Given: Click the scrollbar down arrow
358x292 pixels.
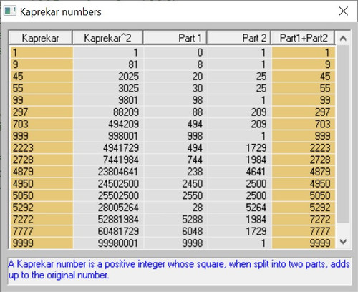Looking at the screenshot, I should point(343,242).
